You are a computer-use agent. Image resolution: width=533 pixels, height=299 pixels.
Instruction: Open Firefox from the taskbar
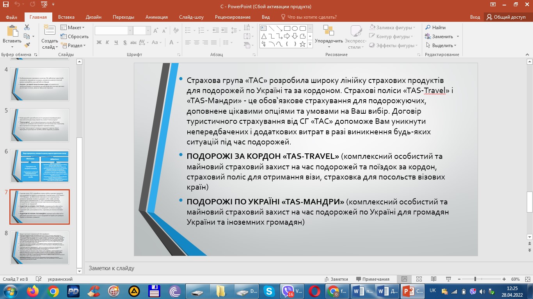pyautogui.click(x=33, y=291)
